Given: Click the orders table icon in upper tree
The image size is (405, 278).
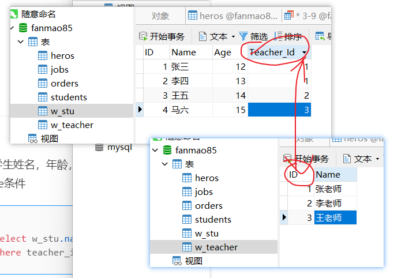Looking at the screenshot, I should [x=43, y=84].
